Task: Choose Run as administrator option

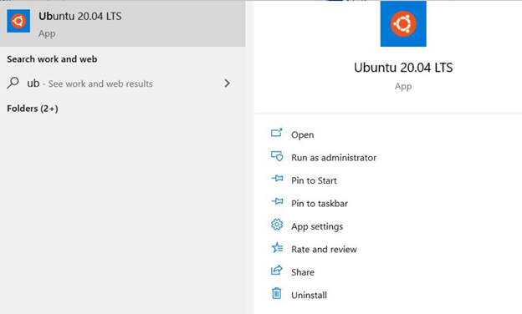Action: [334, 158]
